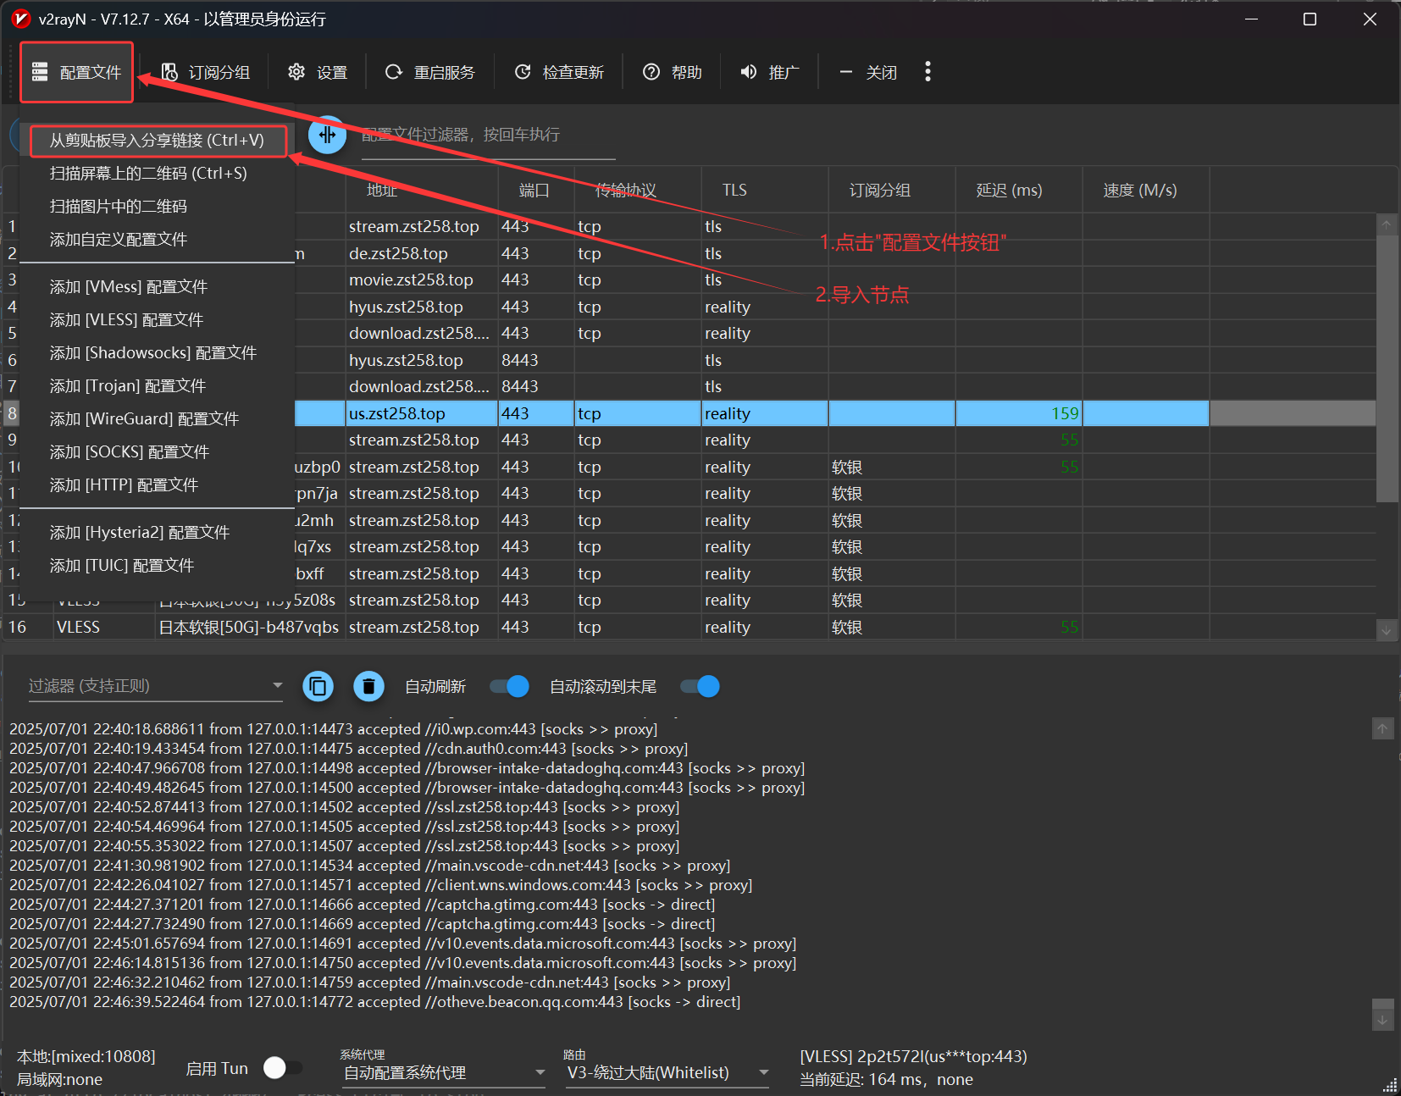Click the 日本软银[50G]-b487vqbs row
Screen dimensions: 1401x1096
tap(689, 627)
